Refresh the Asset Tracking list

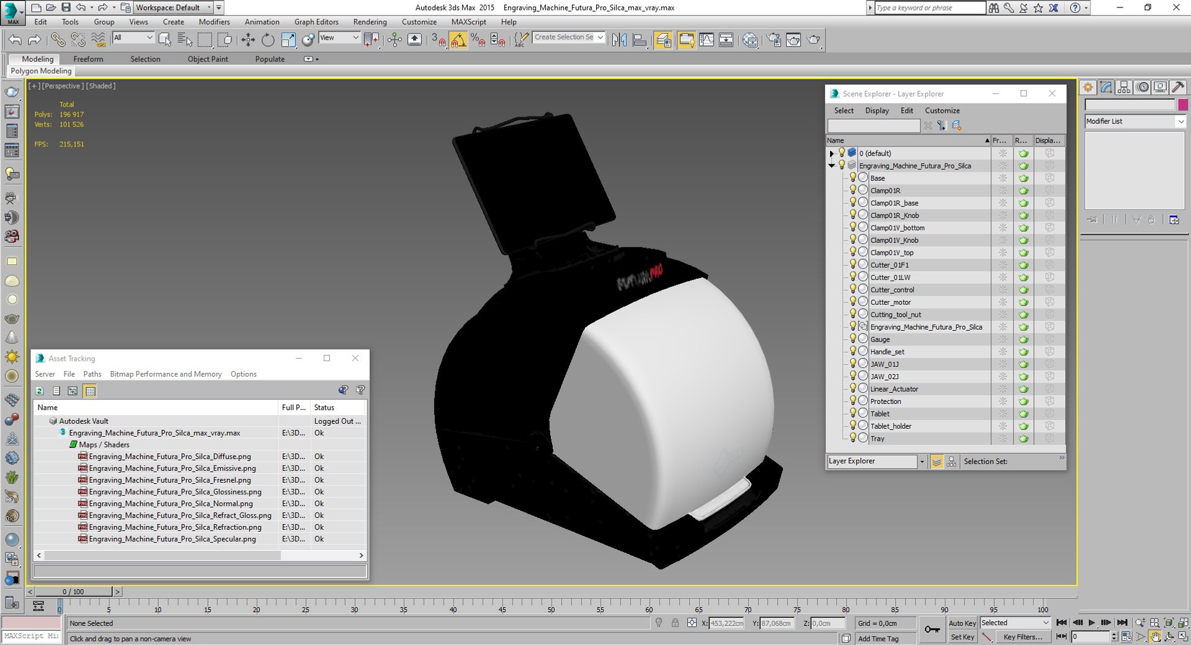[x=40, y=391]
